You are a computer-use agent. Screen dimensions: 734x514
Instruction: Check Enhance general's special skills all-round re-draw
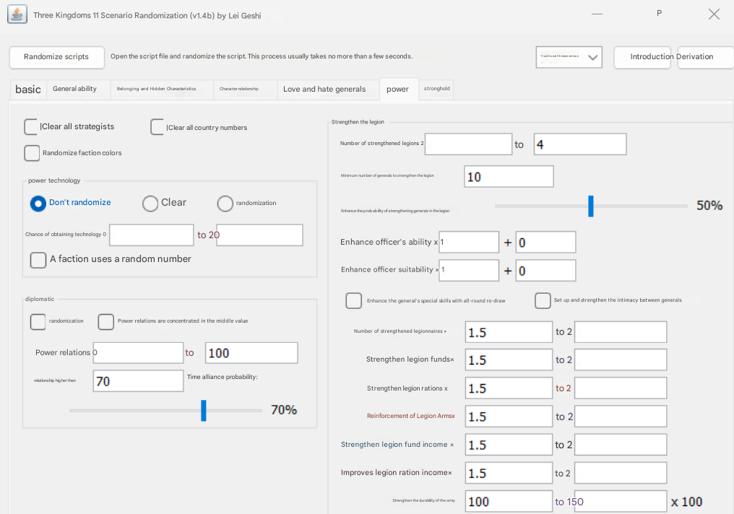pyautogui.click(x=354, y=301)
